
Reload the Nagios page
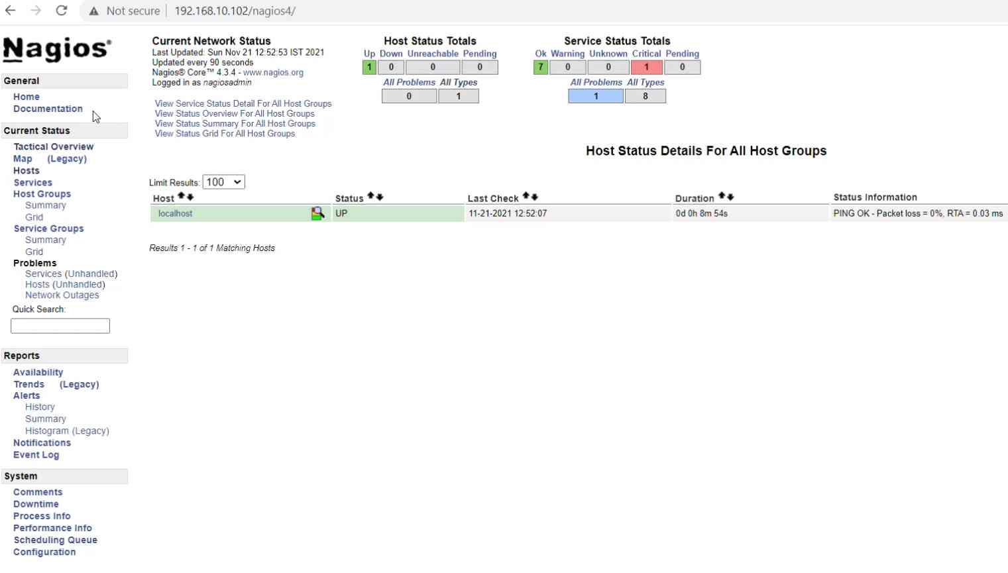point(62,11)
